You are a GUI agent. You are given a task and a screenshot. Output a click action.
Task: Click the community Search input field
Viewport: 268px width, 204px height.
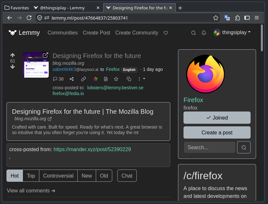tap(209, 147)
